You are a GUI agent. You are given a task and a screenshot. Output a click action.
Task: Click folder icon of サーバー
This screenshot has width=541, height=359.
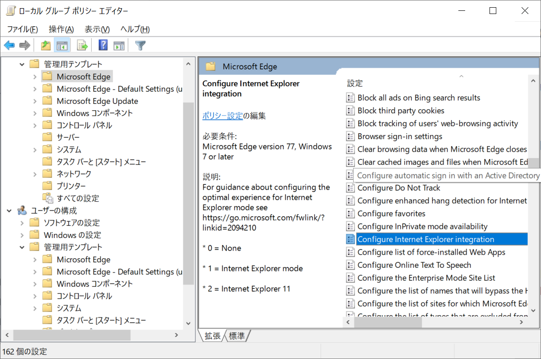[47, 137]
